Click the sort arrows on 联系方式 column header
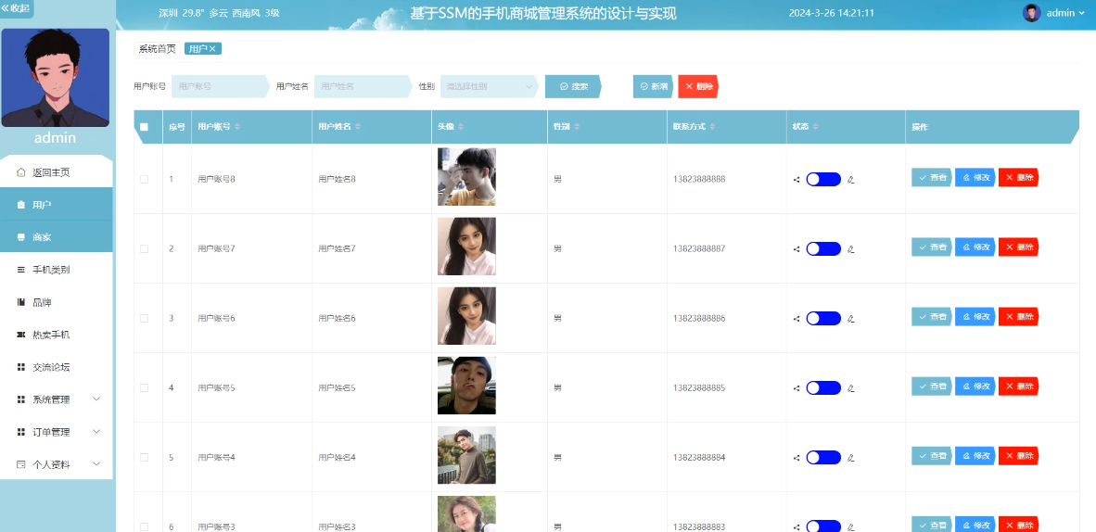This screenshot has height=532, width=1096. click(711, 127)
